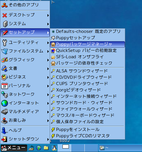
Task: Open Puppyパッケージマネージャ from the submenu
Action: (87, 44)
